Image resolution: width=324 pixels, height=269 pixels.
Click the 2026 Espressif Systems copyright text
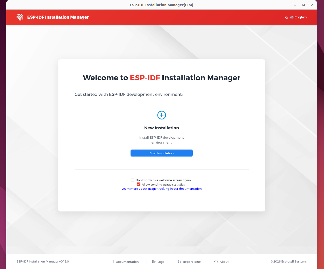pos(289,261)
